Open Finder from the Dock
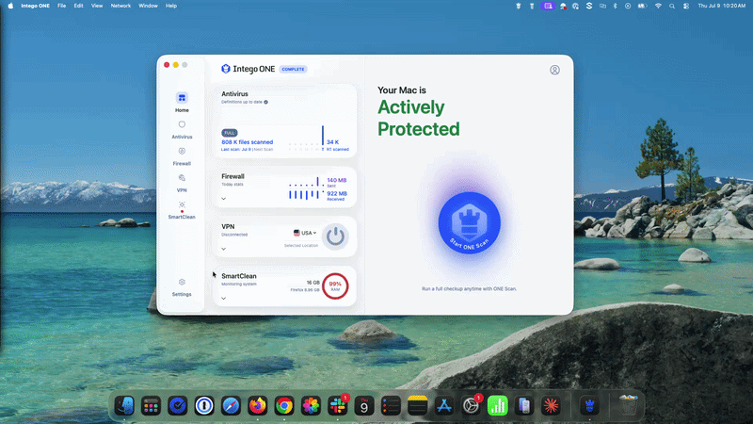Image resolution: width=753 pixels, height=424 pixels. (124, 406)
